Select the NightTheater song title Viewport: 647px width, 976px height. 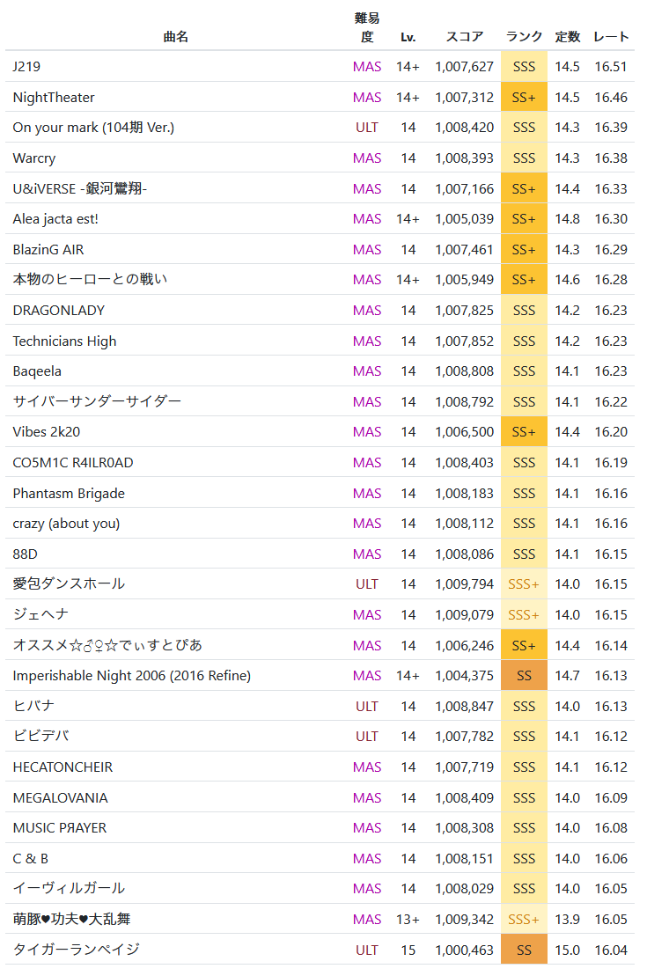pyautogui.click(x=54, y=98)
